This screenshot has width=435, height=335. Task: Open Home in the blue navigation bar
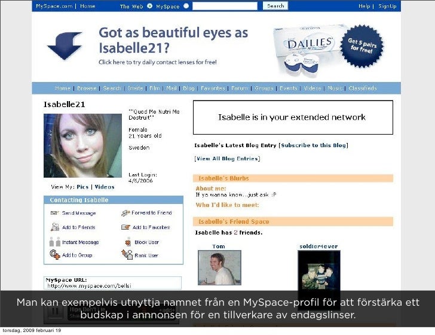pos(63,88)
